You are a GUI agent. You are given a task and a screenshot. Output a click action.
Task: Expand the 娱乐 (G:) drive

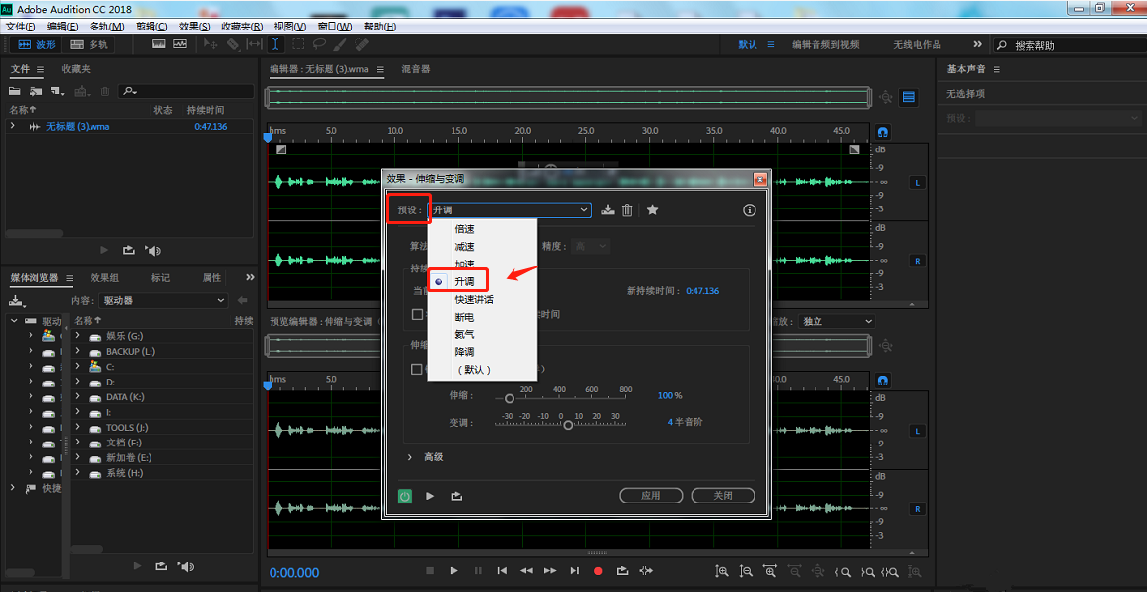(x=77, y=336)
